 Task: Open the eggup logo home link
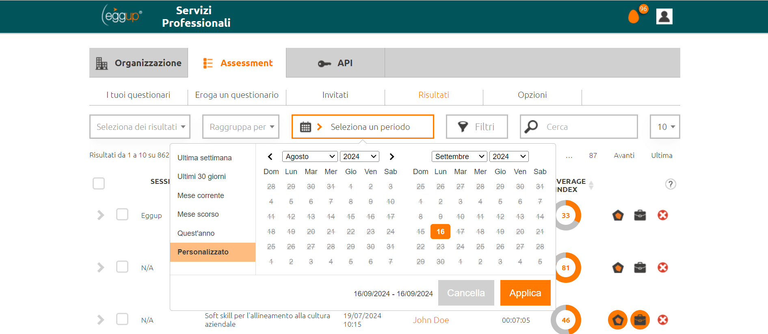point(121,16)
